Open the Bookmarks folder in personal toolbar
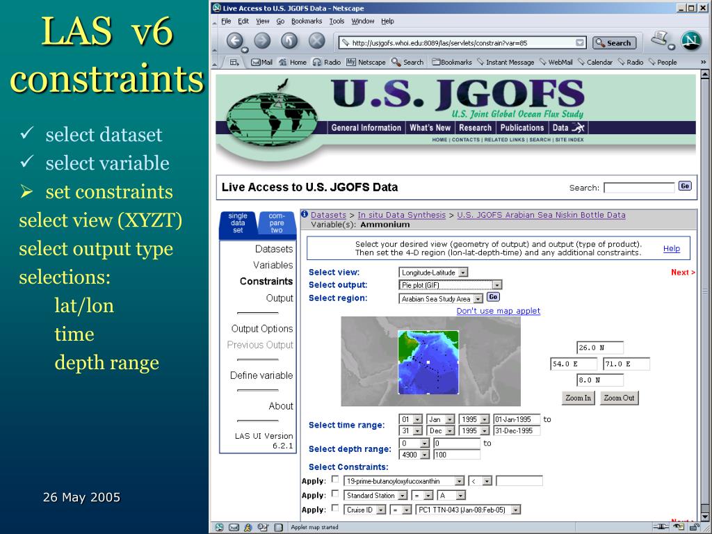 pos(452,62)
